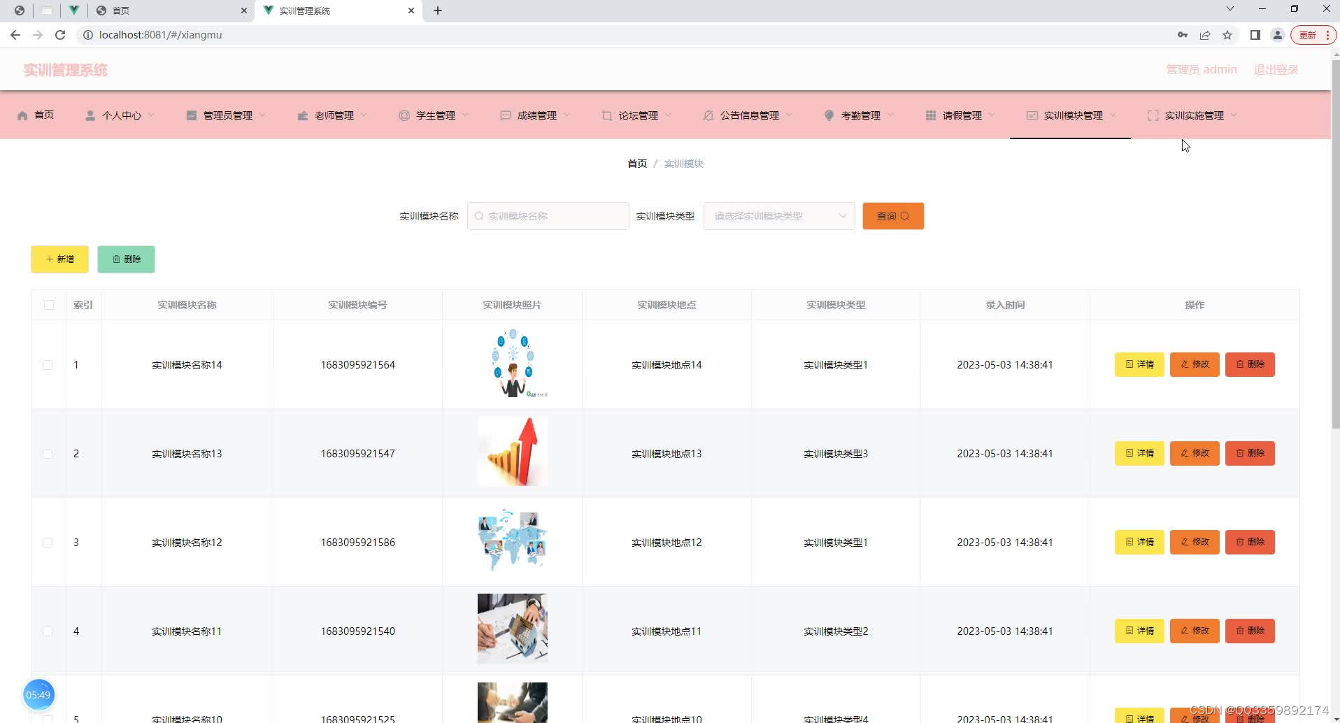
Task: Select the 实训模块管理 menu item
Action: pos(1070,115)
